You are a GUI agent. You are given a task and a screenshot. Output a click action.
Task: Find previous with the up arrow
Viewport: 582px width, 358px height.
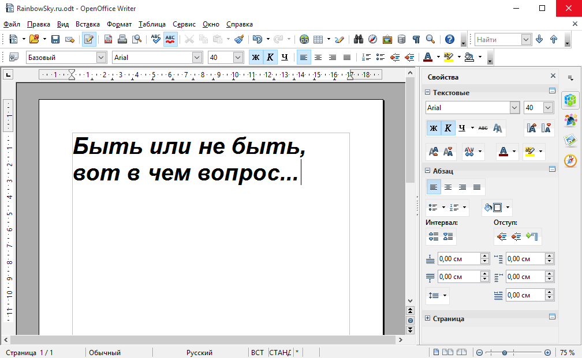[x=554, y=39]
